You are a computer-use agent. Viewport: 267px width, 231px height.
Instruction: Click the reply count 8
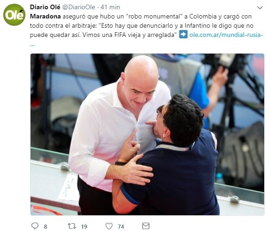click(45, 226)
